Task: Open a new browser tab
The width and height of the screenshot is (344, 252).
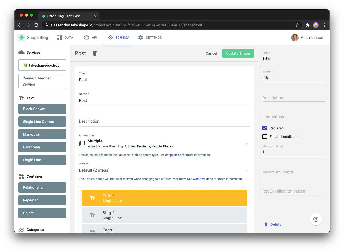Action: 105,16
